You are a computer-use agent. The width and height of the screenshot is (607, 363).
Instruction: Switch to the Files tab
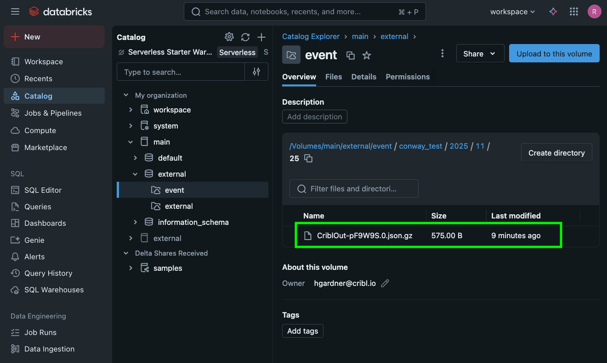[x=334, y=77]
